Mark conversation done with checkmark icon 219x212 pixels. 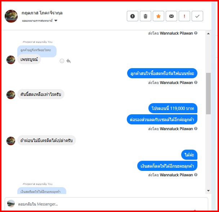[x=197, y=16]
